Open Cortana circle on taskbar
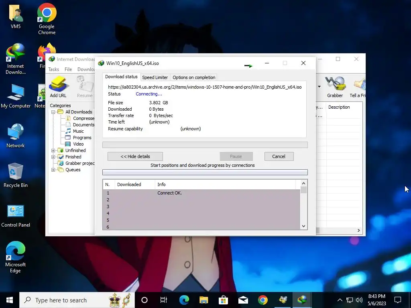This screenshot has height=308, width=411. tap(144, 300)
